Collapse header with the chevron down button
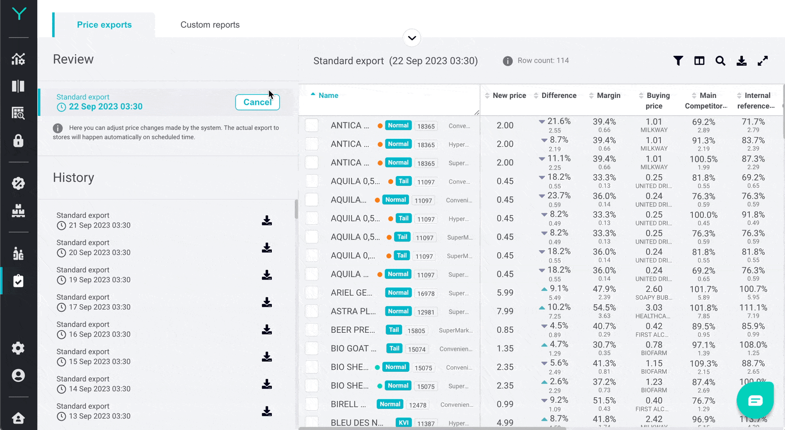Viewport: 785px width, 430px height. coord(412,38)
